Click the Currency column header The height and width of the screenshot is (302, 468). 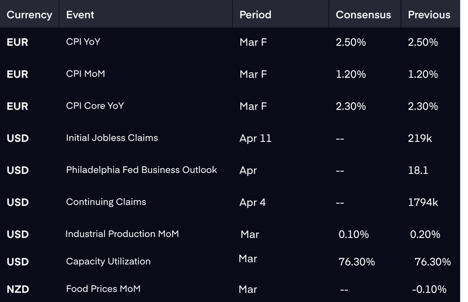(x=29, y=15)
